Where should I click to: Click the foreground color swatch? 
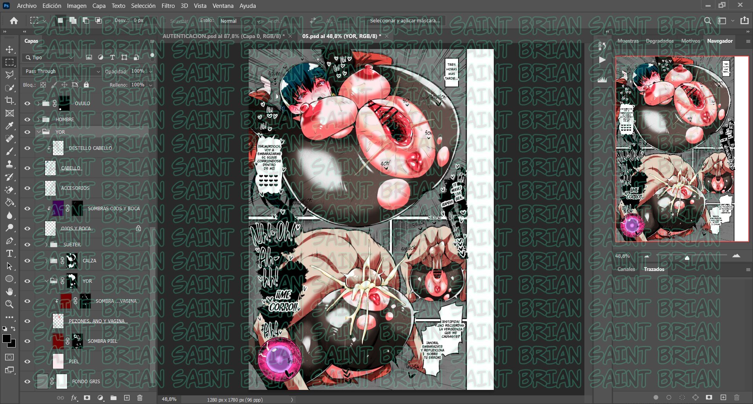pos(7,339)
